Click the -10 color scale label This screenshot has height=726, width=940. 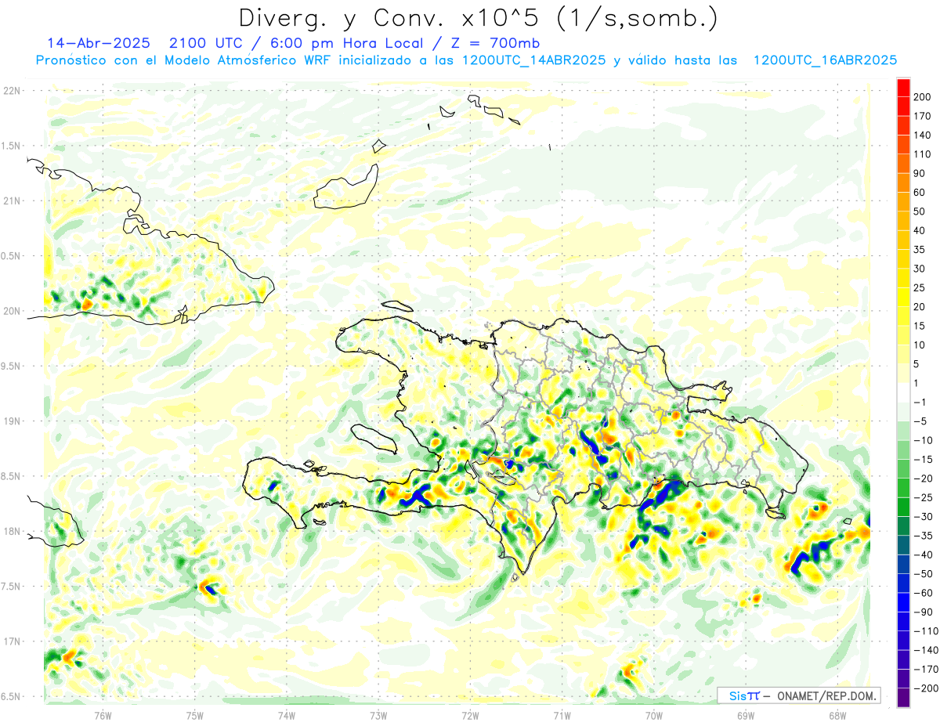click(x=923, y=440)
